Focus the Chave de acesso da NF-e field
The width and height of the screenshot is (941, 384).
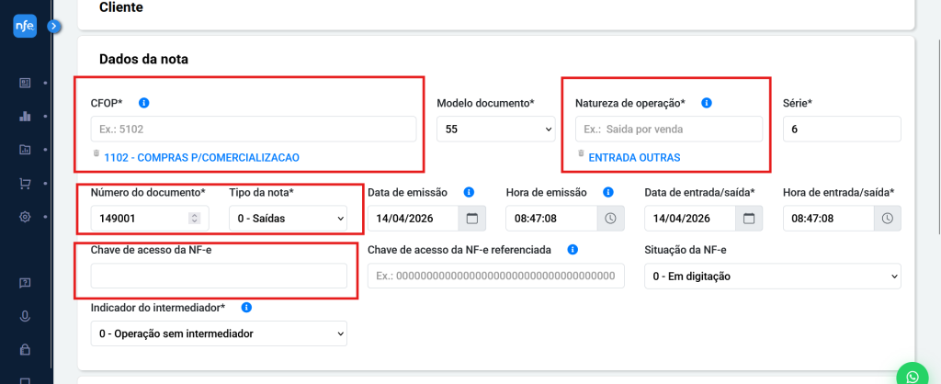(219, 277)
